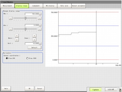Viewport: 122px width, 92px height.
Task: Decrease Max with left arrow button
Action: click(11, 18)
